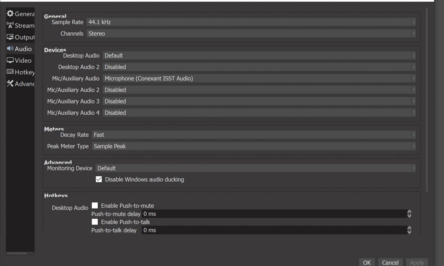Click the Audio speaker icon
Viewport: 444px width, 266px height.
(x=10, y=48)
